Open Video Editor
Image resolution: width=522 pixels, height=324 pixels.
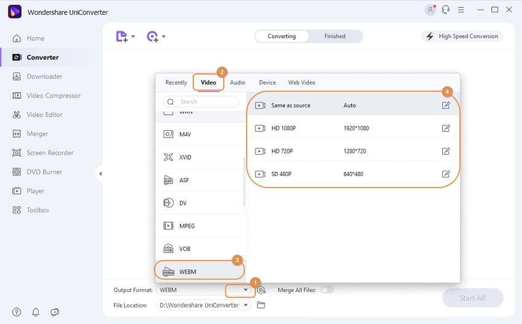(x=37, y=115)
